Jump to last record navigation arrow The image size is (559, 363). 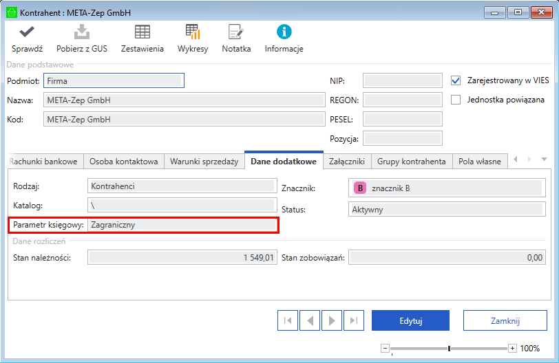[x=353, y=320]
